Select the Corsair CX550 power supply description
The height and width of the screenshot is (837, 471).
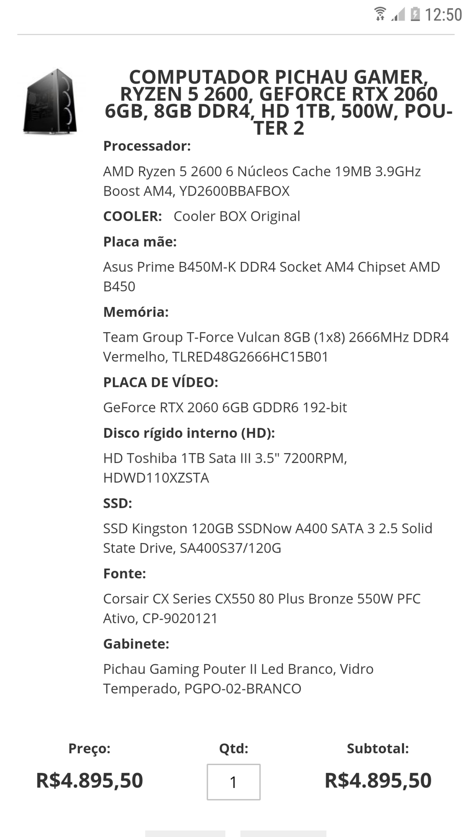(262, 609)
